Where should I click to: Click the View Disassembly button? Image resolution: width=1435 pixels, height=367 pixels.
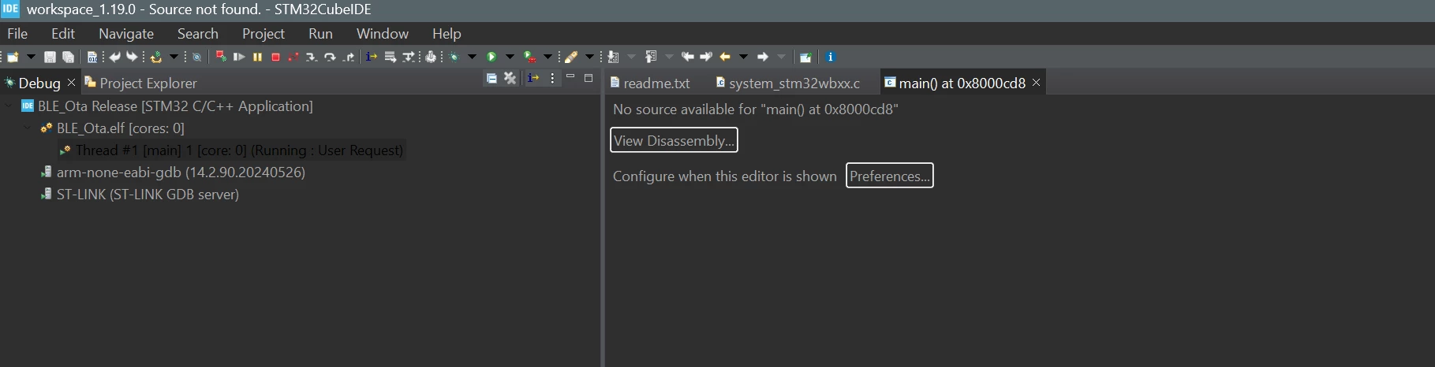pos(674,140)
